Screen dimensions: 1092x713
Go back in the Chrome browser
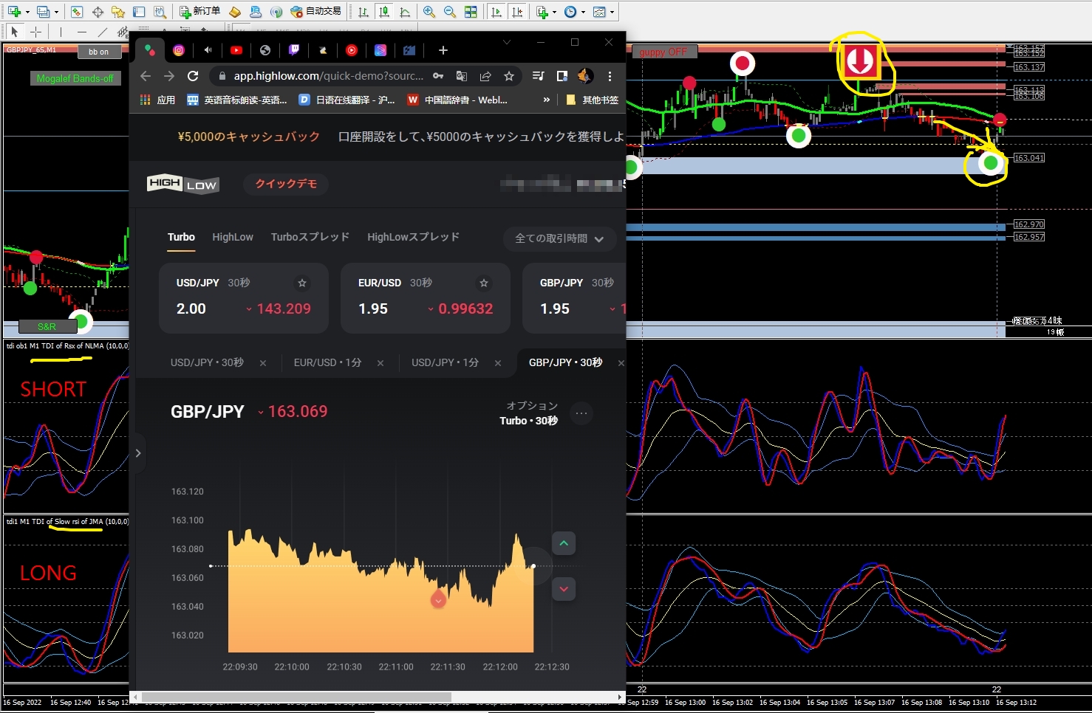(146, 76)
